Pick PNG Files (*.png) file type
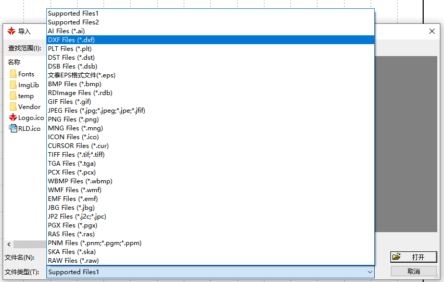The width and height of the screenshot is (444, 282). pyautogui.click(x=73, y=119)
